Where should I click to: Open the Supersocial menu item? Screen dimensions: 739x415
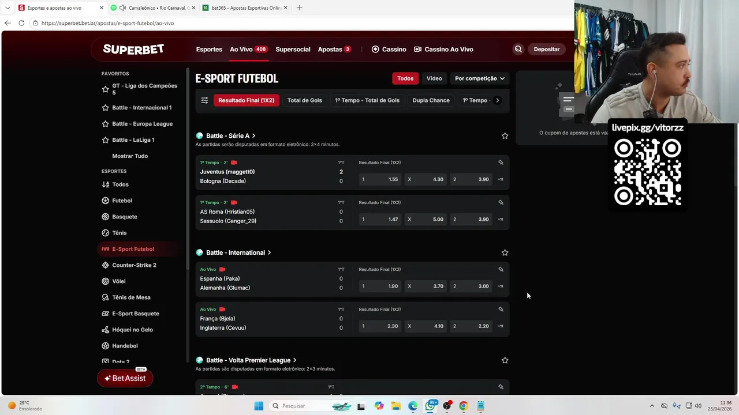pos(293,49)
